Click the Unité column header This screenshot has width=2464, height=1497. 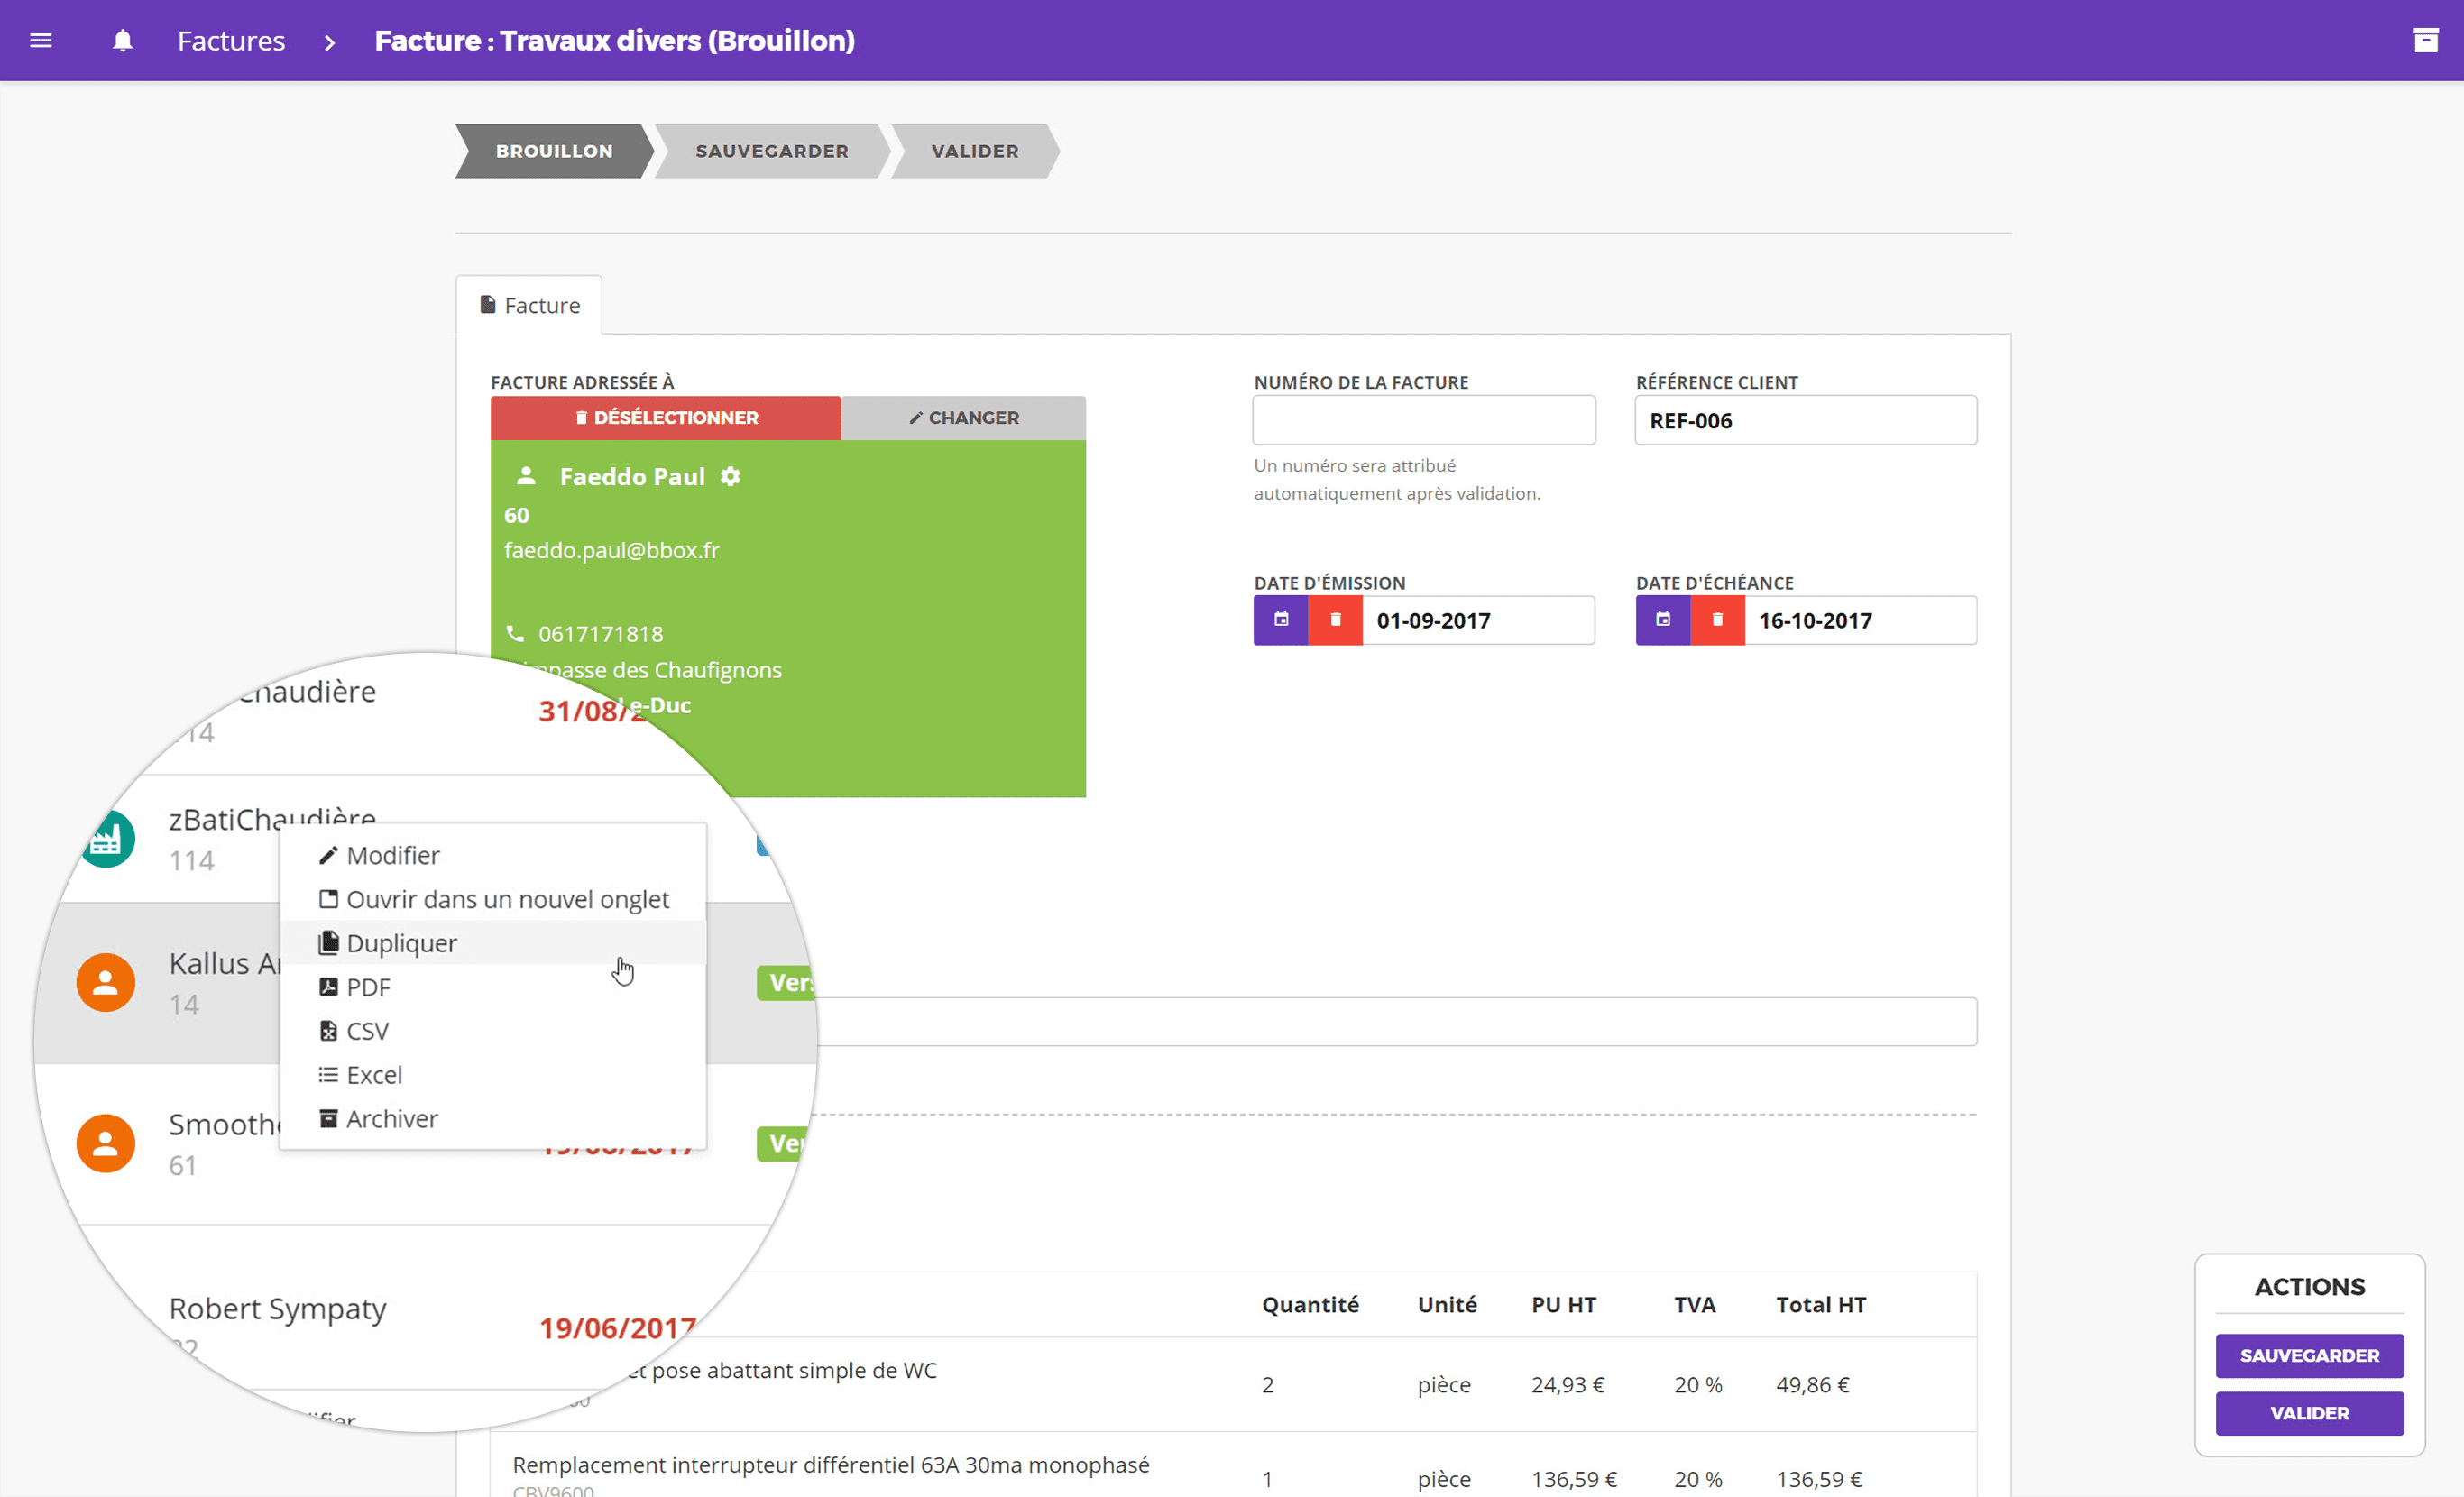(x=1447, y=1304)
